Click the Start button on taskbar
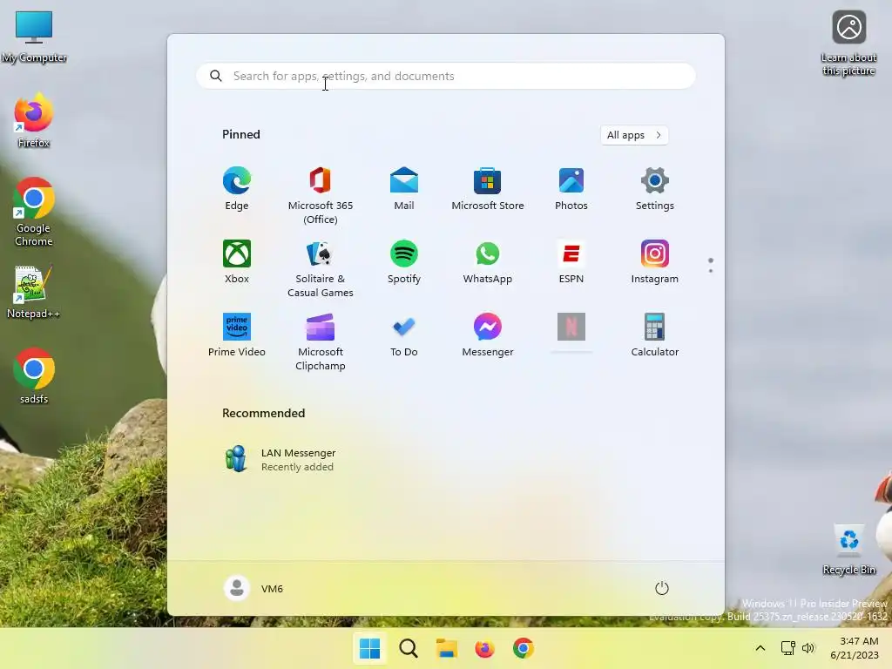This screenshot has height=669, width=892. coord(369,648)
